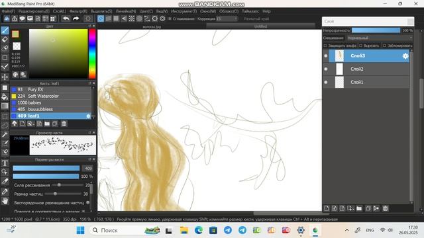The height and width of the screenshot is (238, 424).
Task: Open the Нормальный blend mode dropdown
Action: pyautogui.click(x=380, y=38)
